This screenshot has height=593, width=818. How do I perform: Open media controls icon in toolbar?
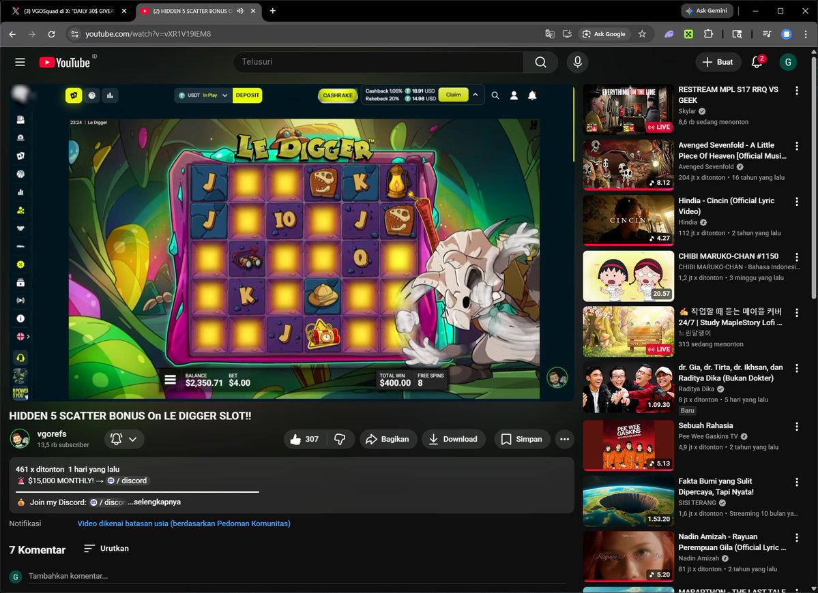tap(767, 34)
